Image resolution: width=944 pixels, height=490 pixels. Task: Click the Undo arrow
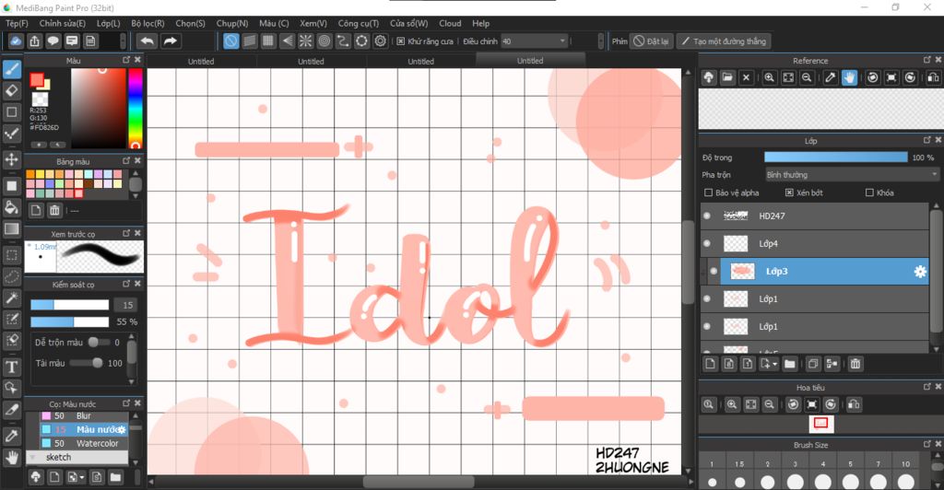pyautogui.click(x=147, y=41)
